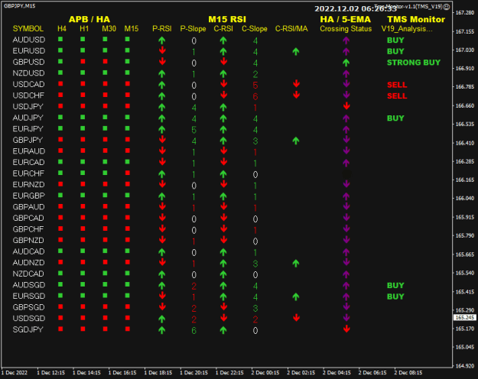Screen dimensions: 478x379
Task: Click the USDCAD M30 red square
Action: 106,84
